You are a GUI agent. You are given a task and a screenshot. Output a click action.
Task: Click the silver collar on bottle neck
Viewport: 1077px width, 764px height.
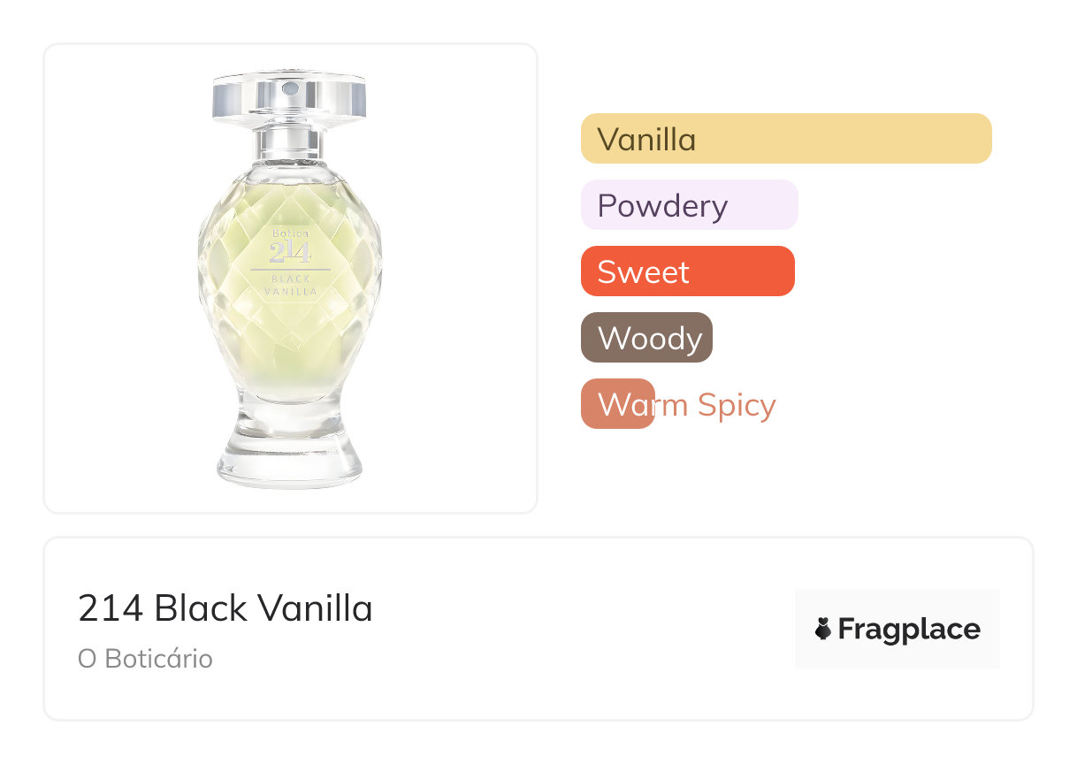coord(290,142)
